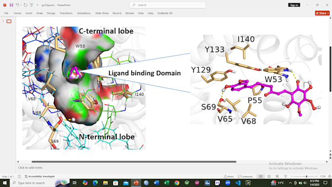This screenshot has height=187, width=332.
Task: Toggle the Comments pane button
Action: tap(245, 176)
